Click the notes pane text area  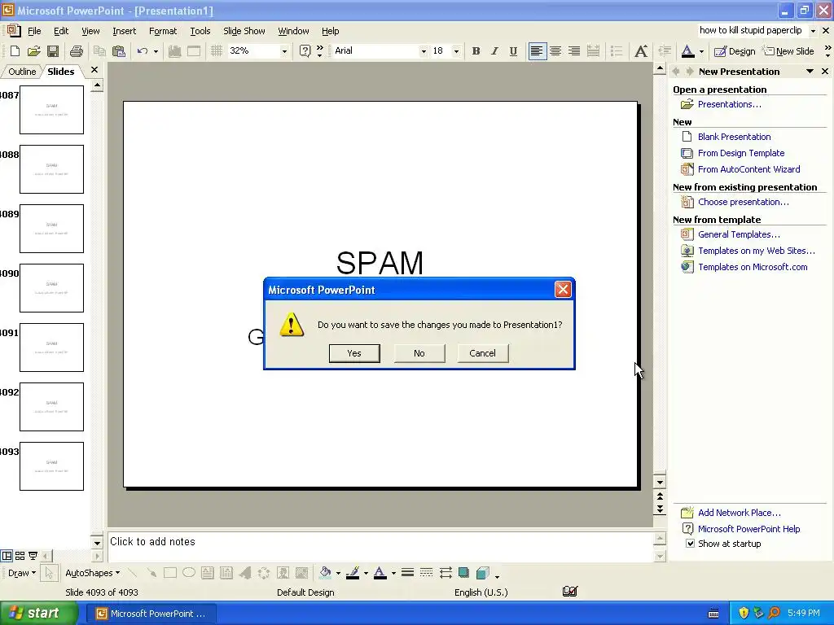[380, 546]
